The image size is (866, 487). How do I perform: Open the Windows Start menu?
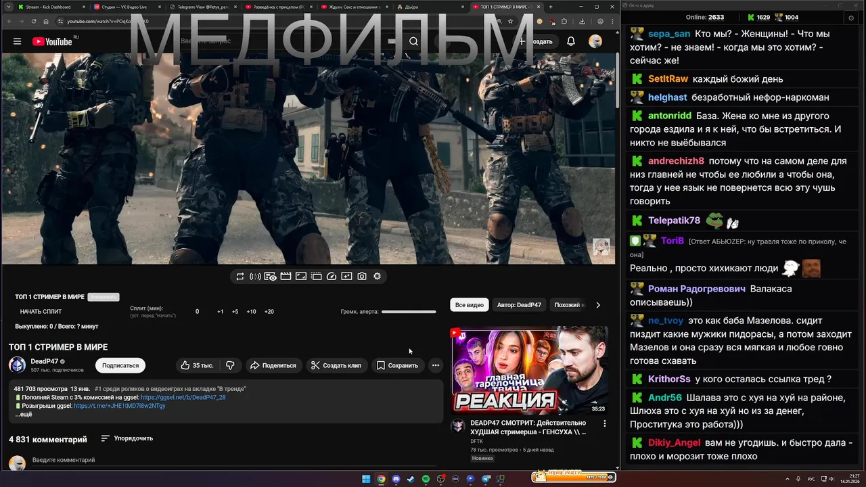(x=366, y=479)
